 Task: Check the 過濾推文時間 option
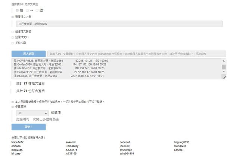pyautogui.click(x=13, y=32)
